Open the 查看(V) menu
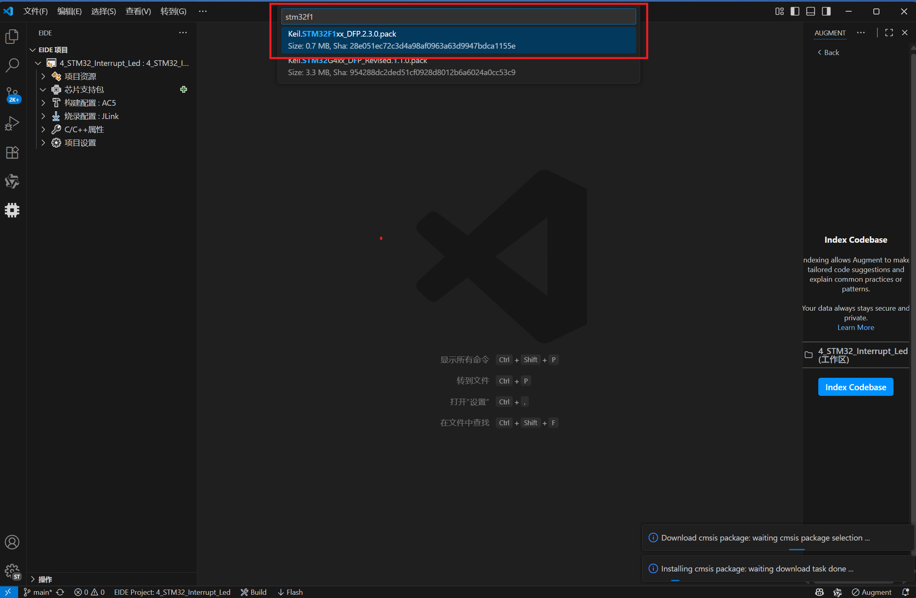 click(x=138, y=11)
